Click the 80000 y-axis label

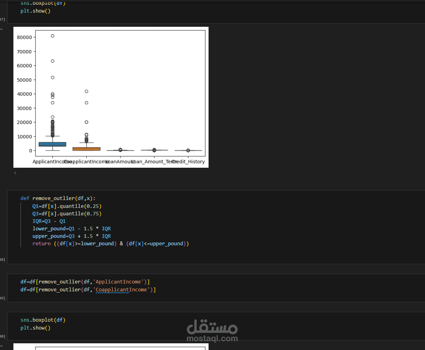tap(24, 37)
